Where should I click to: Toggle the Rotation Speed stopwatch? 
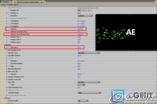9,64
